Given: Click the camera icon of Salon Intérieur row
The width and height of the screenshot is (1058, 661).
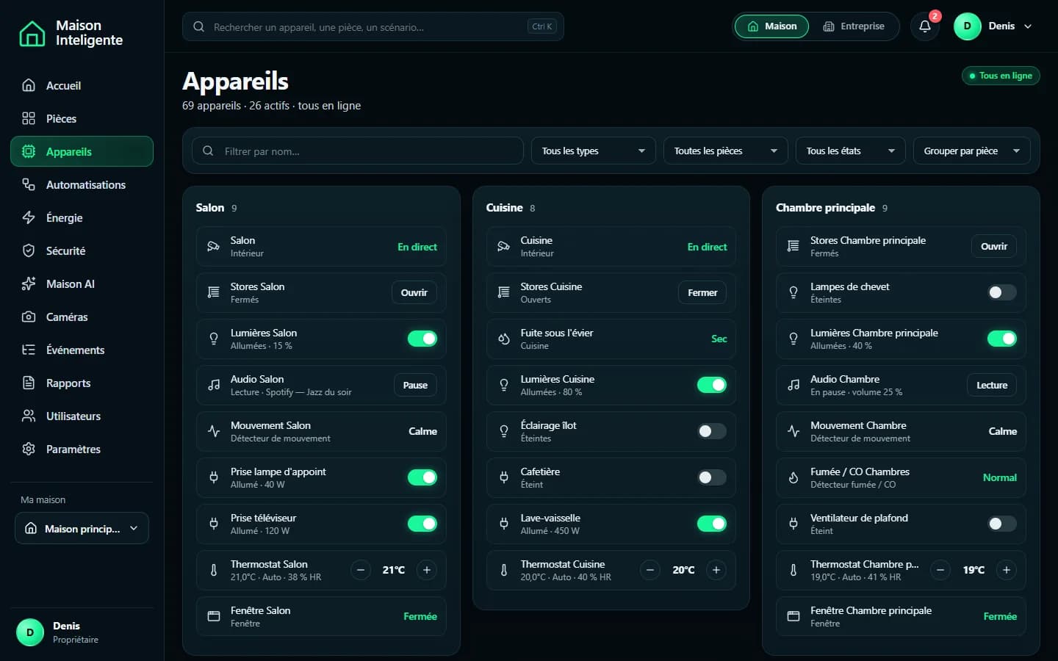Looking at the screenshot, I should pos(214,247).
